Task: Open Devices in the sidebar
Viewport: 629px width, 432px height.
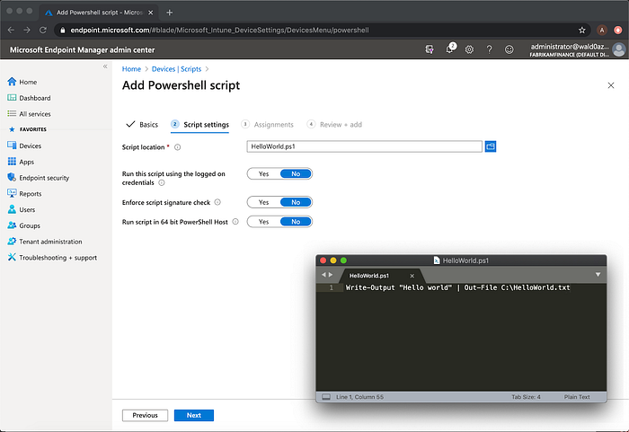Action: point(24,145)
